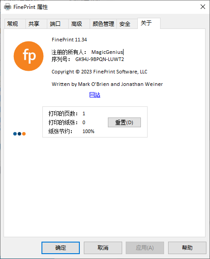Switch to the 安全 tab
This screenshot has width=210, height=259.
pyautogui.click(x=127, y=24)
